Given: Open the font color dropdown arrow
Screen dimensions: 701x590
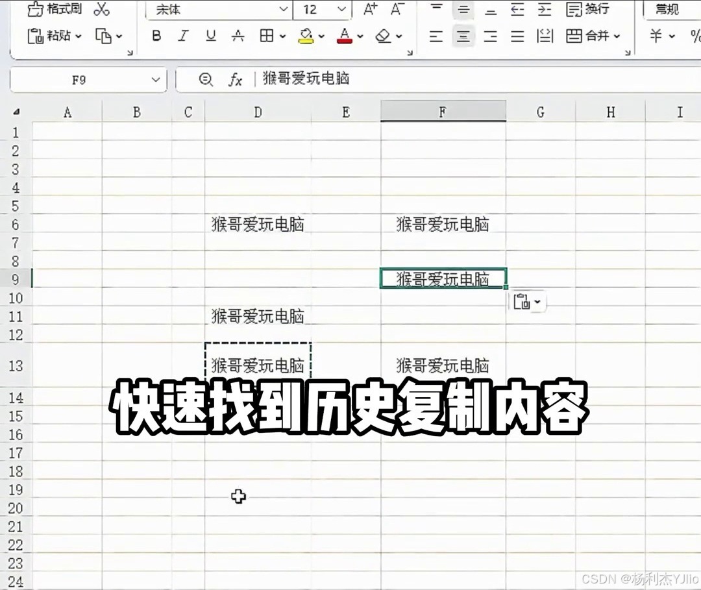Looking at the screenshot, I should [360, 36].
